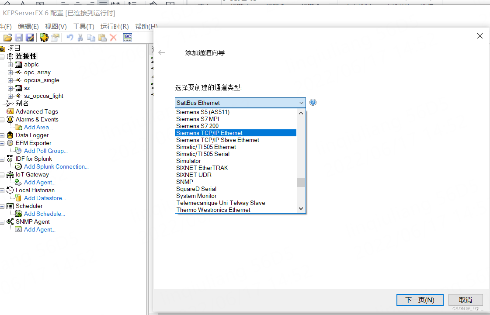
Task: Click the red X Delete toolbar icon
Action: tap(113, 38)
